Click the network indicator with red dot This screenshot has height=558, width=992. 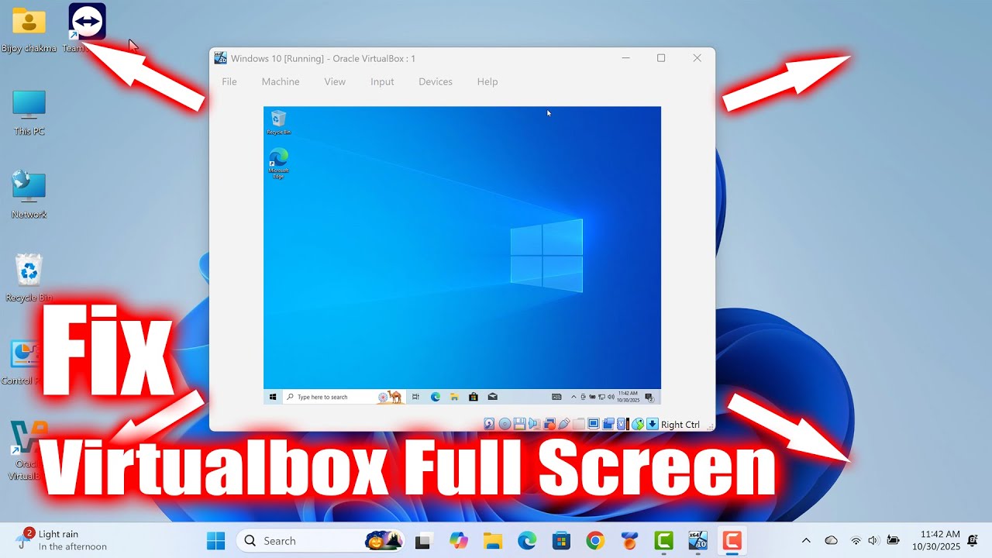pyautogui.click(x=549, y=424)
